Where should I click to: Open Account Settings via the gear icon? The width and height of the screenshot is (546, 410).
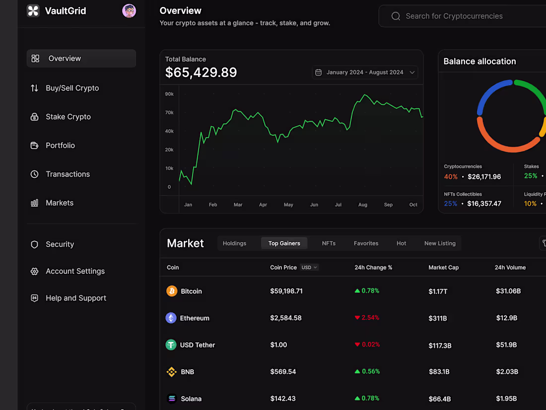click(34, 271)
